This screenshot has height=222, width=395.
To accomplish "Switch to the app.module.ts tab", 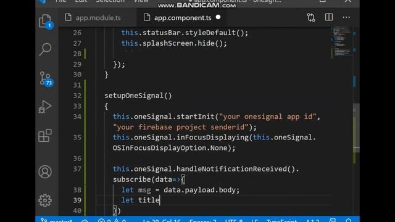I will 98,18.
